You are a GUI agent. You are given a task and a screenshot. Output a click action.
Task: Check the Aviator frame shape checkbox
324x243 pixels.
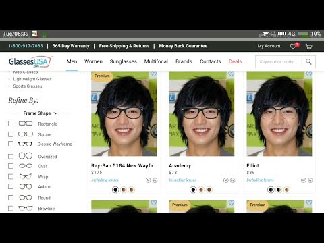pos(11,186)
